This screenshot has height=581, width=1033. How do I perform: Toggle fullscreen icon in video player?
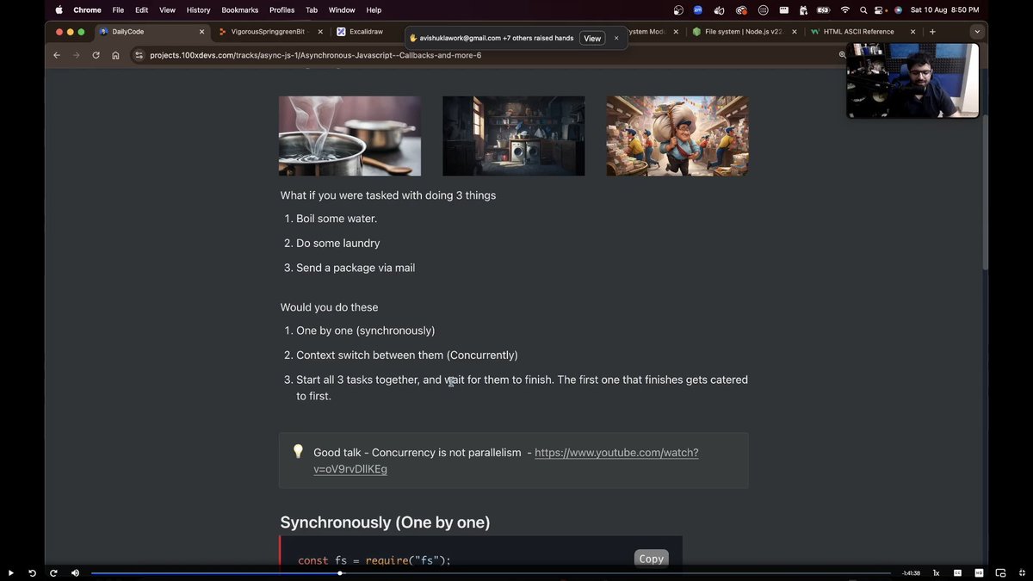pyautogui.click(x=1022, y=573)
